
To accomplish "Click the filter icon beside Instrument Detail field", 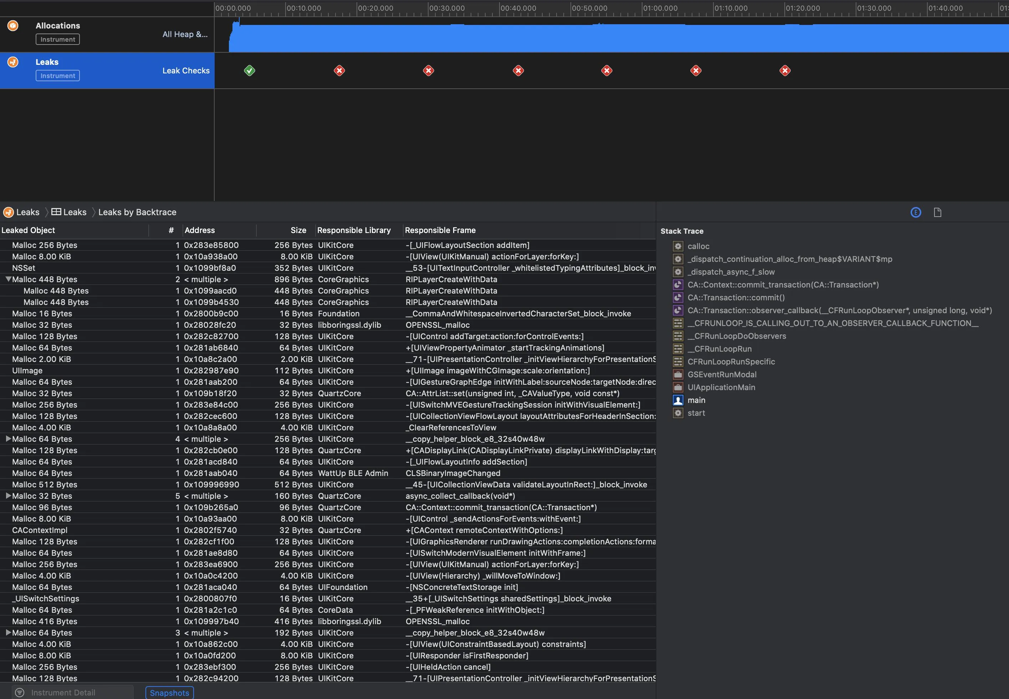I will tap(20, 693).
